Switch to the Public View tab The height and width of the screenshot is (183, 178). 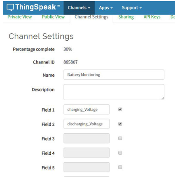tap(53, 17)
